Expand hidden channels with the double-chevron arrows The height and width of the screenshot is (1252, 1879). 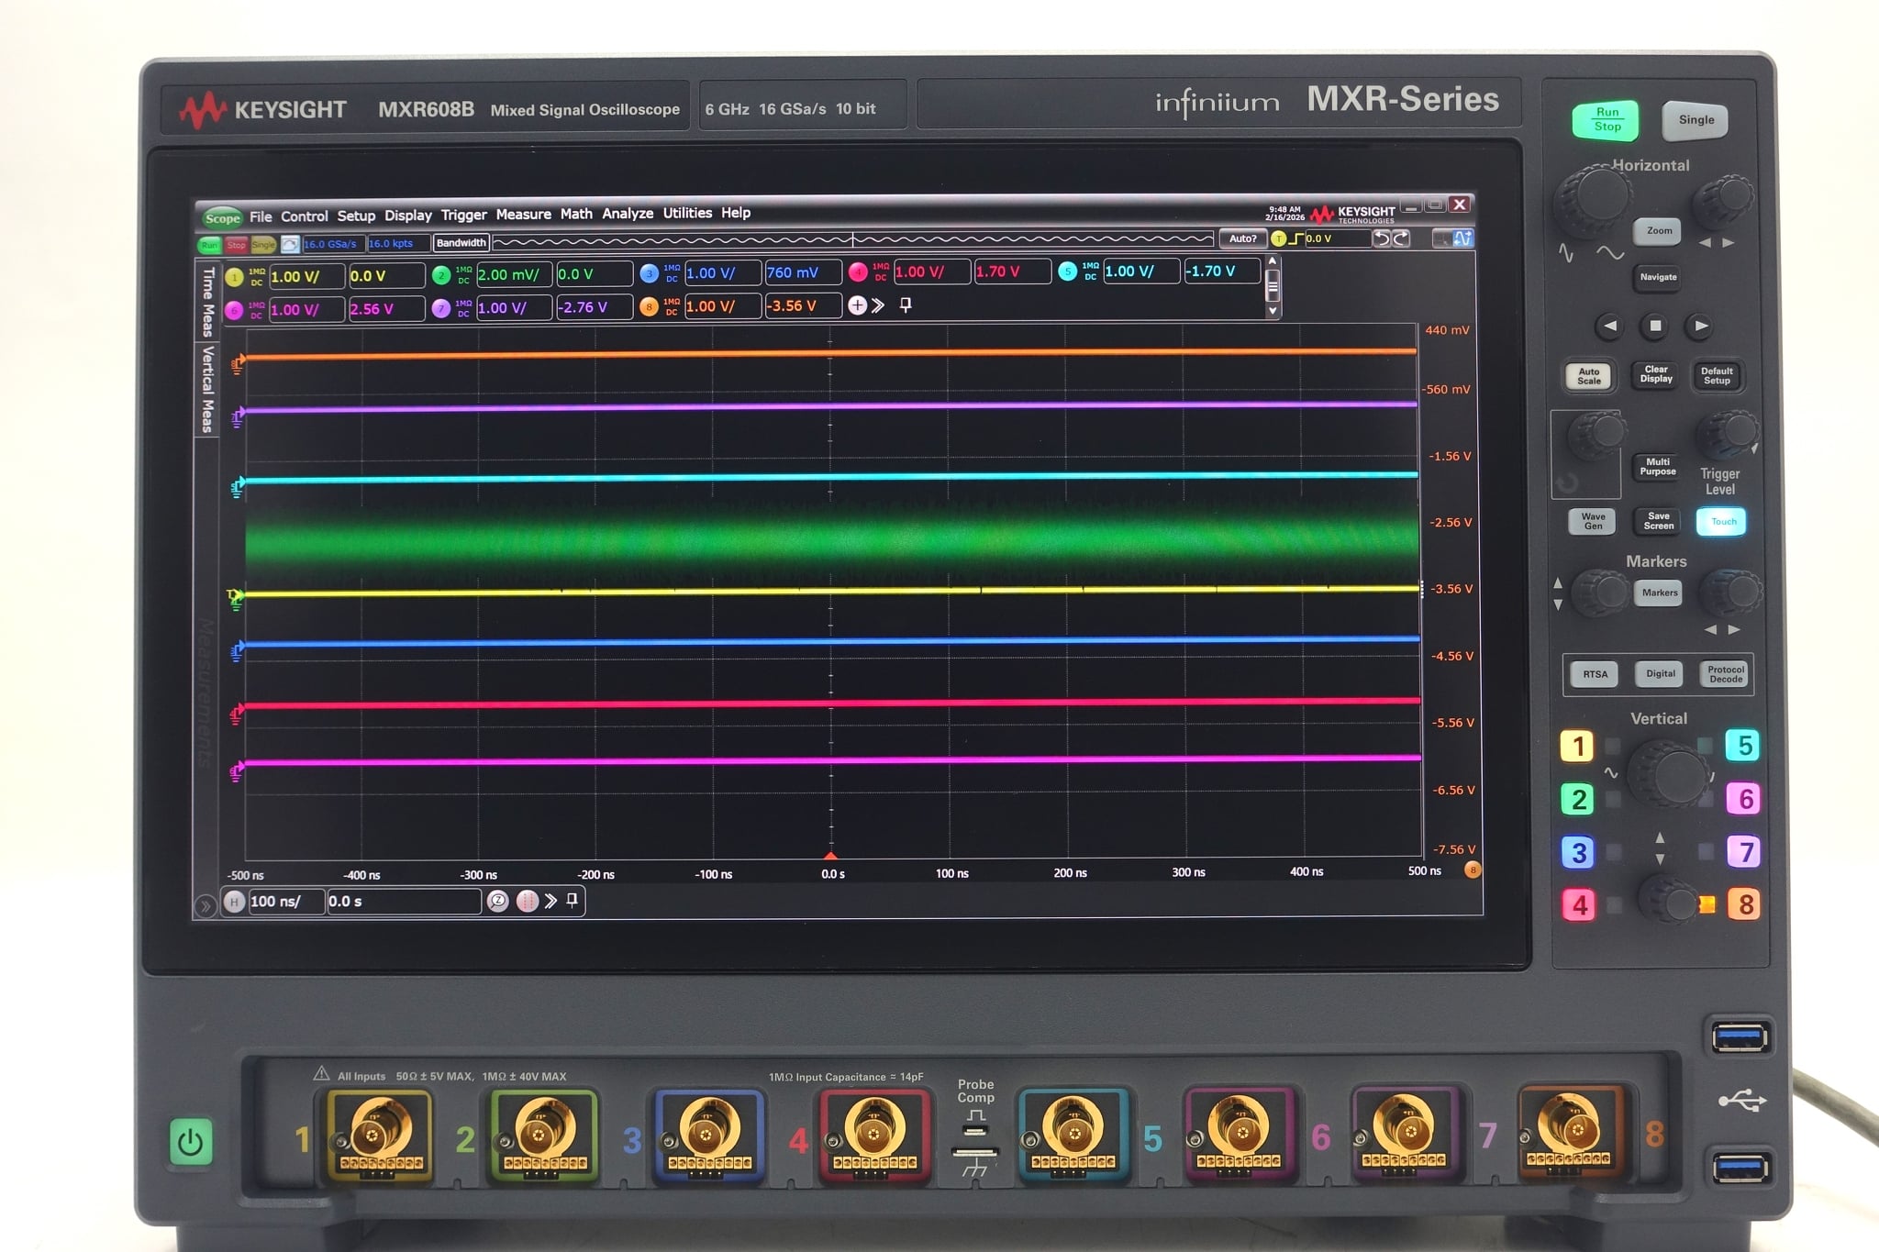878,305
